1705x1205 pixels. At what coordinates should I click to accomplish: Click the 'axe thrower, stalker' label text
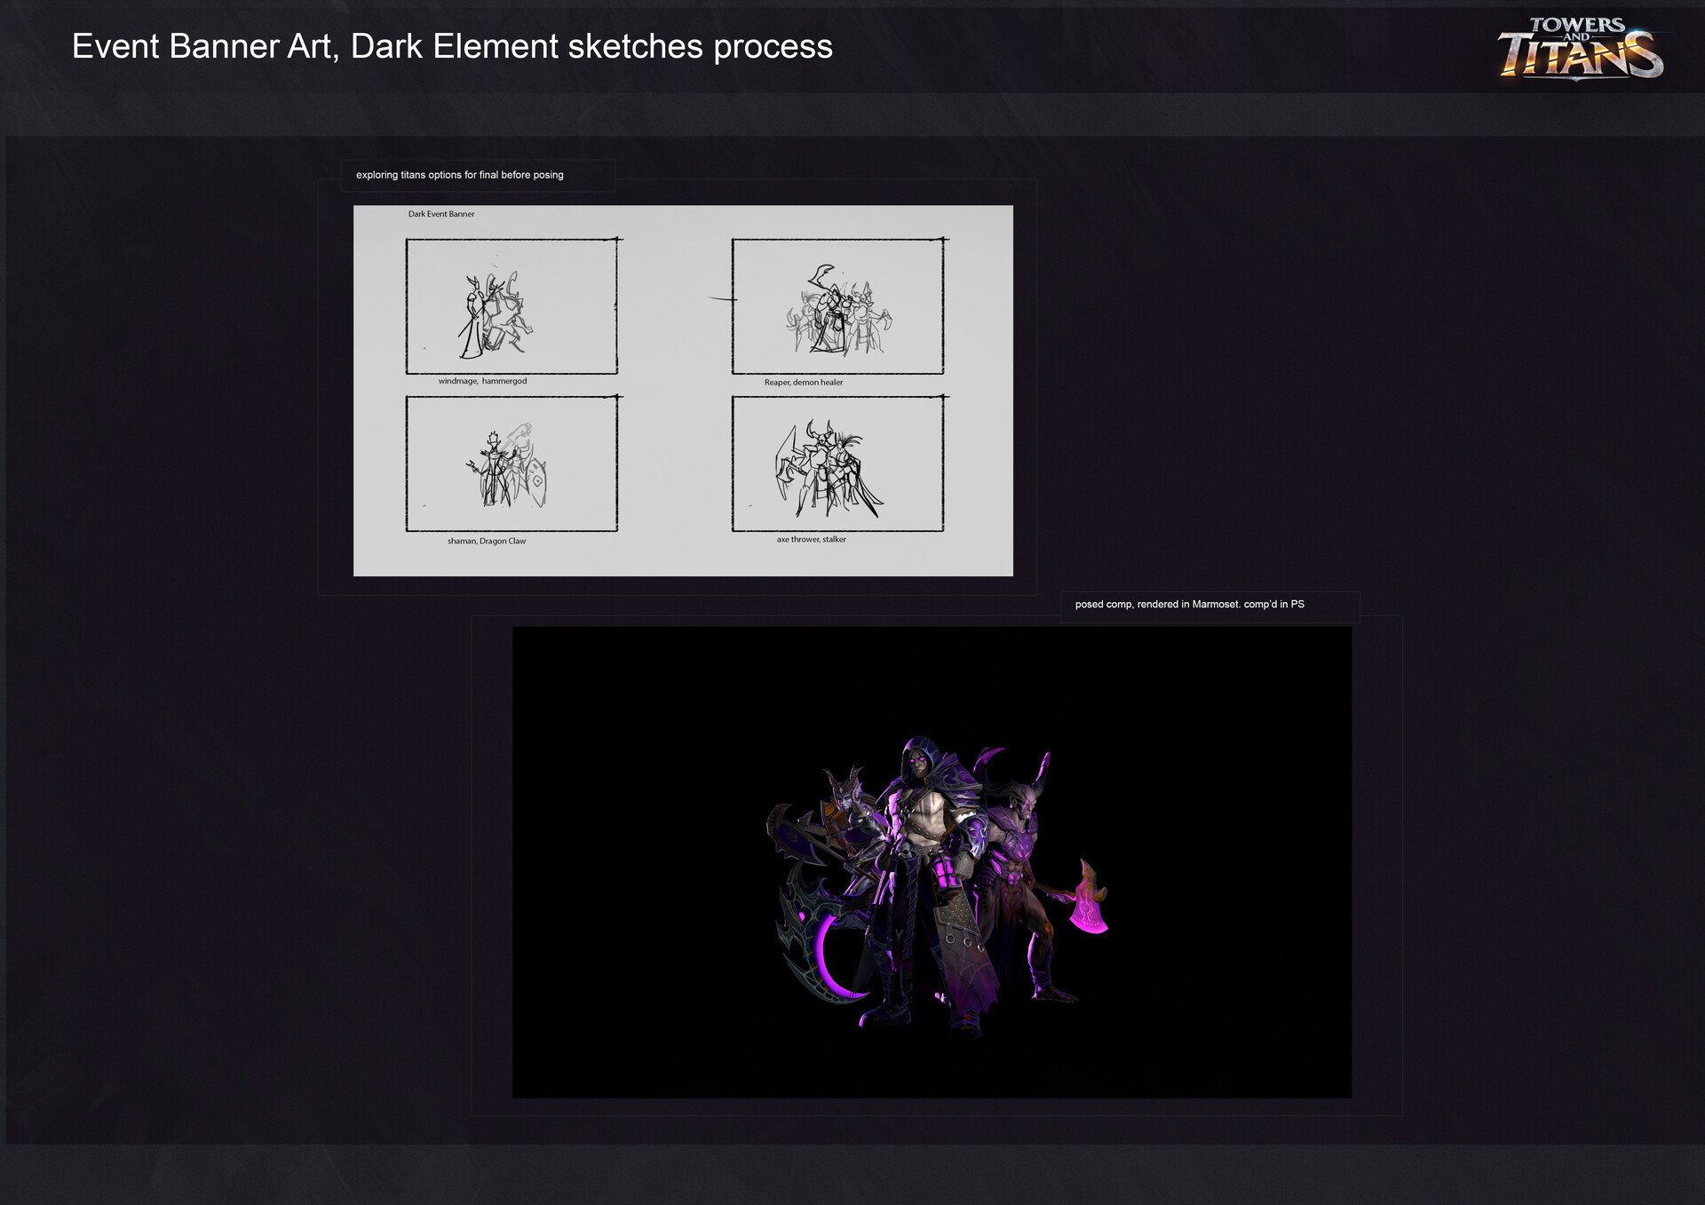pos(811,540)
